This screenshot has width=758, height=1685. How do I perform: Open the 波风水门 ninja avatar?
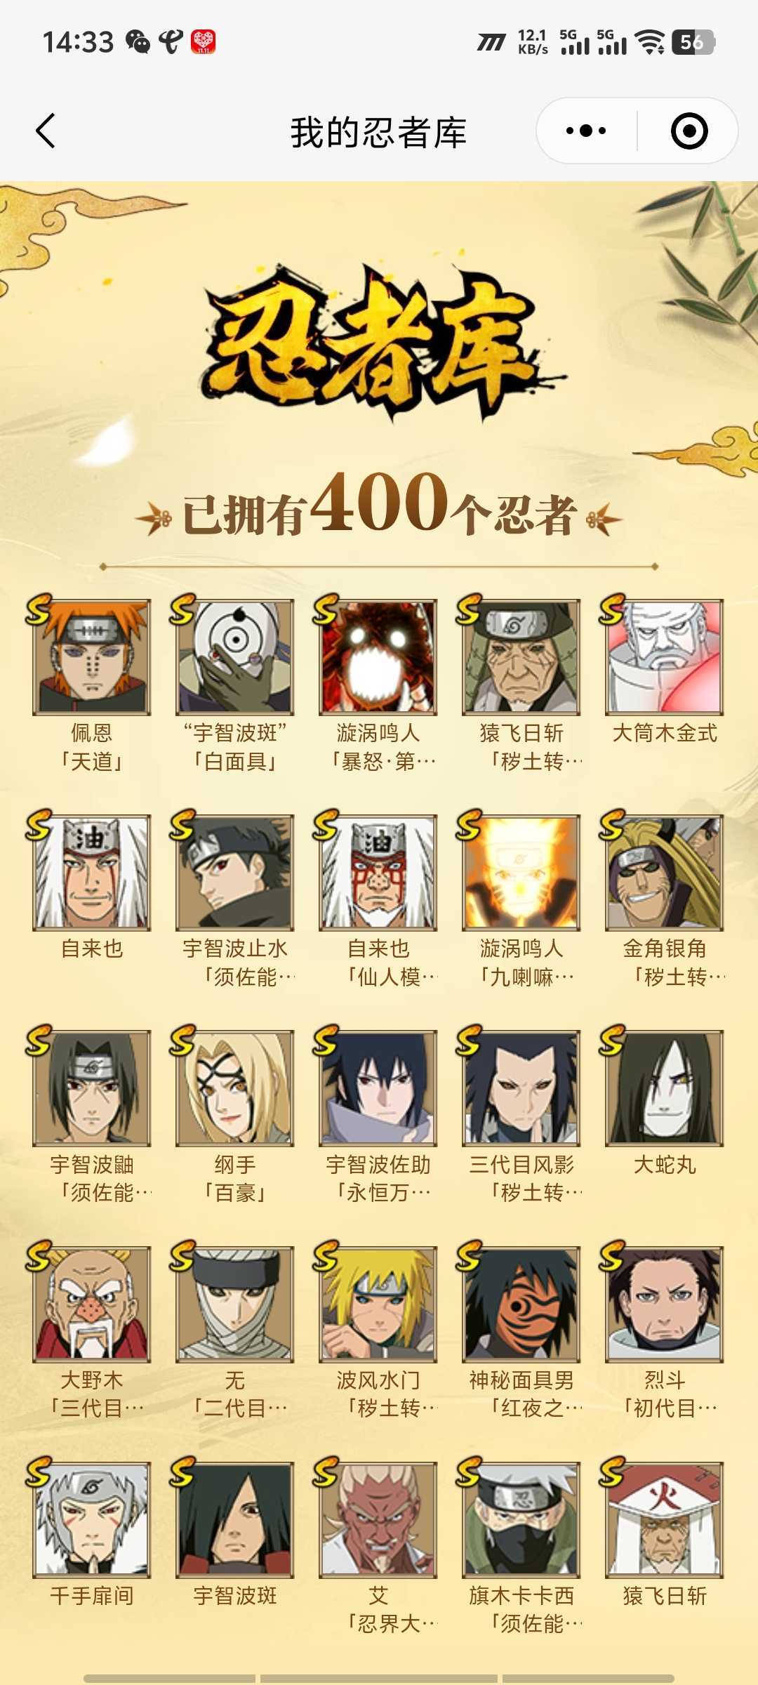pos(378,1304)
